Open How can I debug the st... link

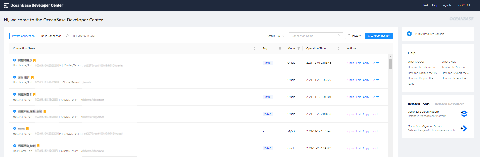tap(423, 73)
